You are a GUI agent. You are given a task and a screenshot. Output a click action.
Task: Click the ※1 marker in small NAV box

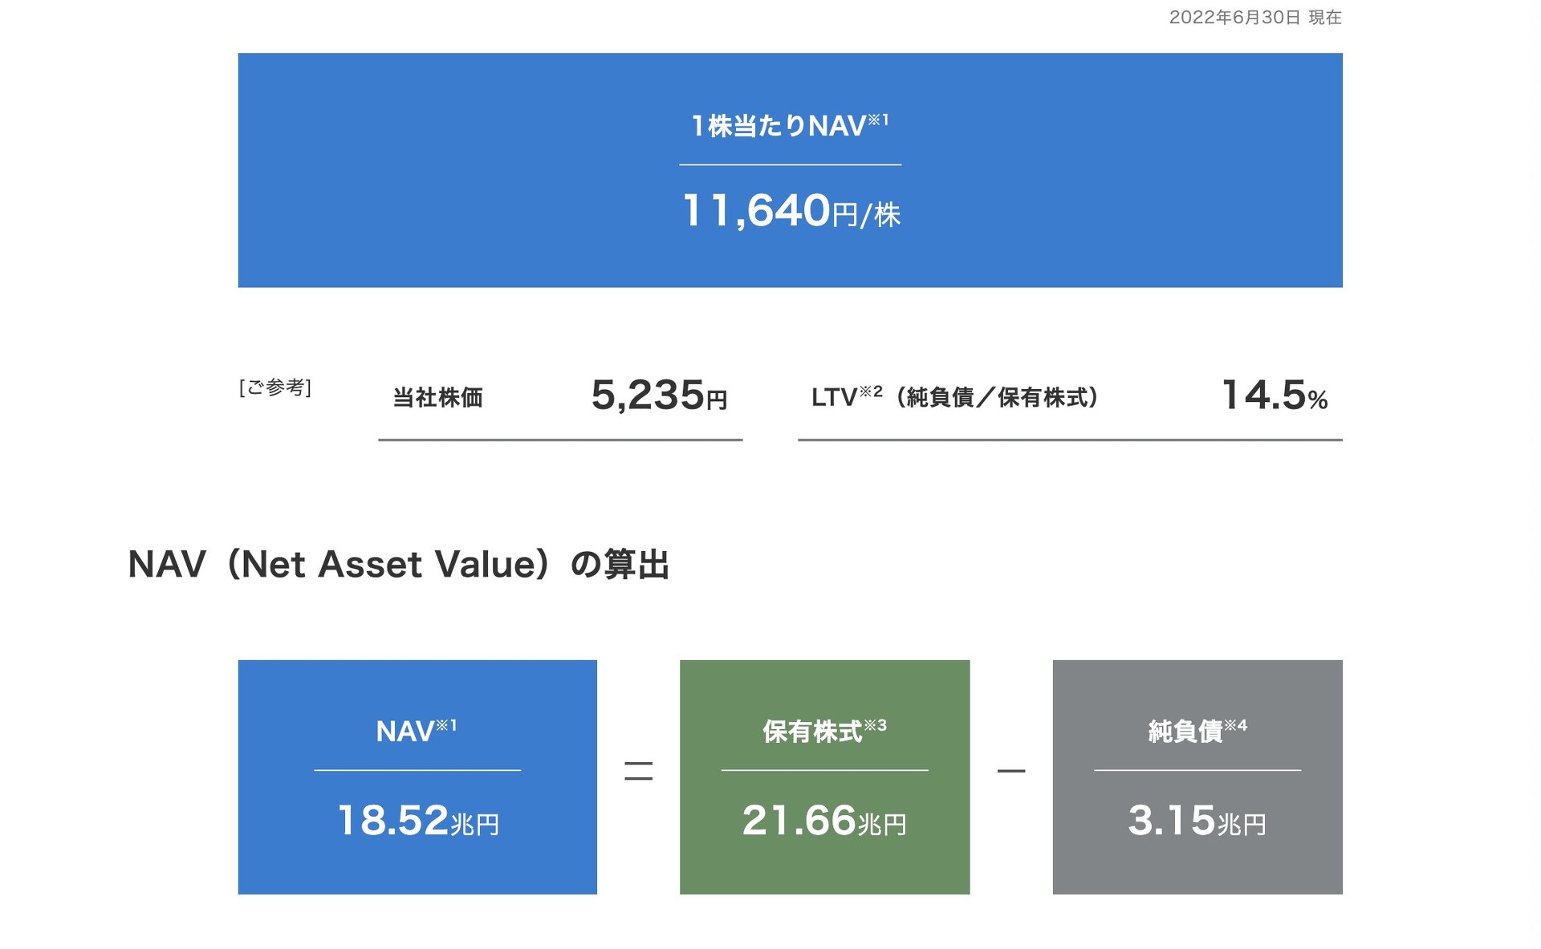pyautogui.click(x=446, y=725)
